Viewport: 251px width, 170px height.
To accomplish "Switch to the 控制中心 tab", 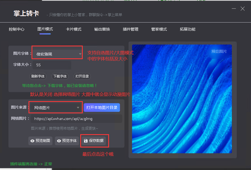I will click(17, 29).
